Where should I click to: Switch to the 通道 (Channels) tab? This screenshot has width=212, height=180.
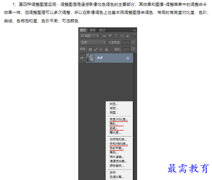coord(92,30)
